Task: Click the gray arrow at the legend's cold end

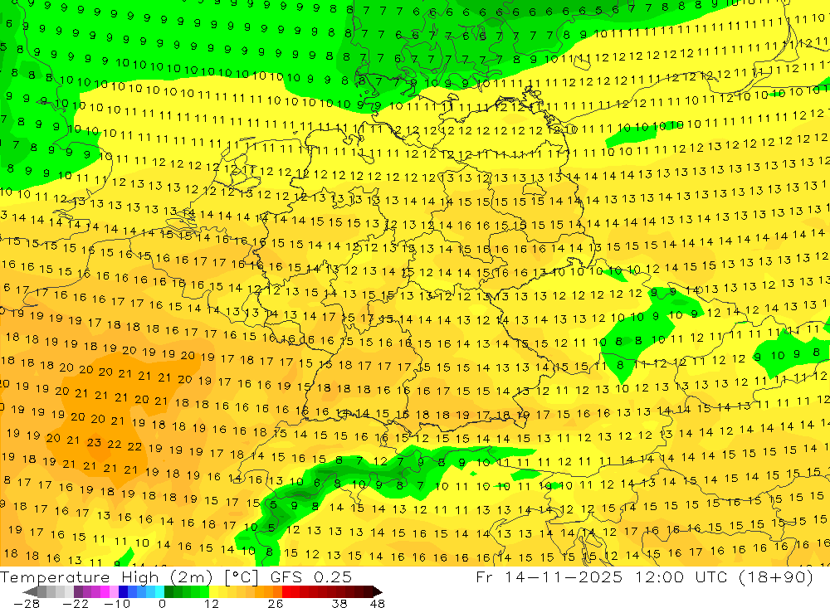Action: point(30,592)
